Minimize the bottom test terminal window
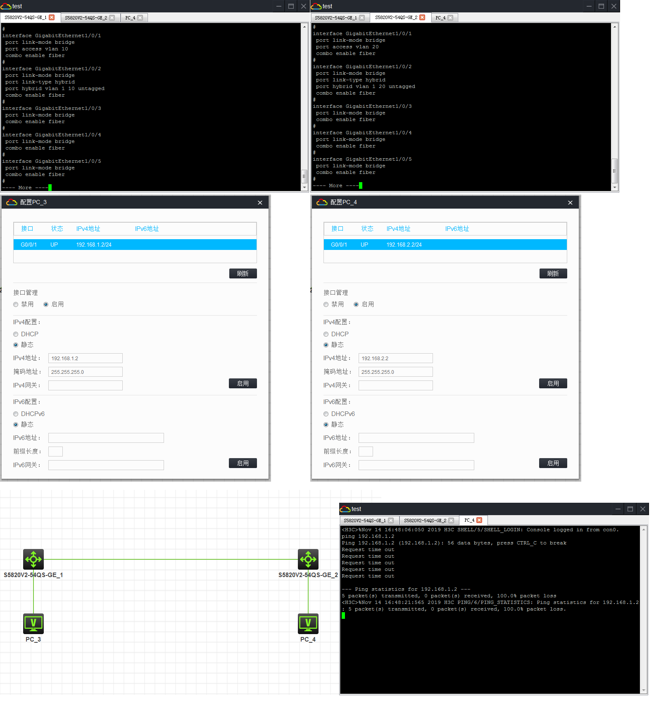661x713 pixels. click(618, 509)
